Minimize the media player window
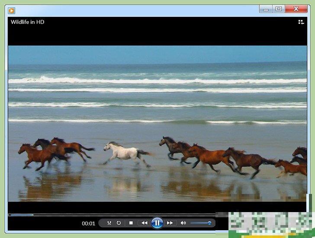 [x=266, y=9]
